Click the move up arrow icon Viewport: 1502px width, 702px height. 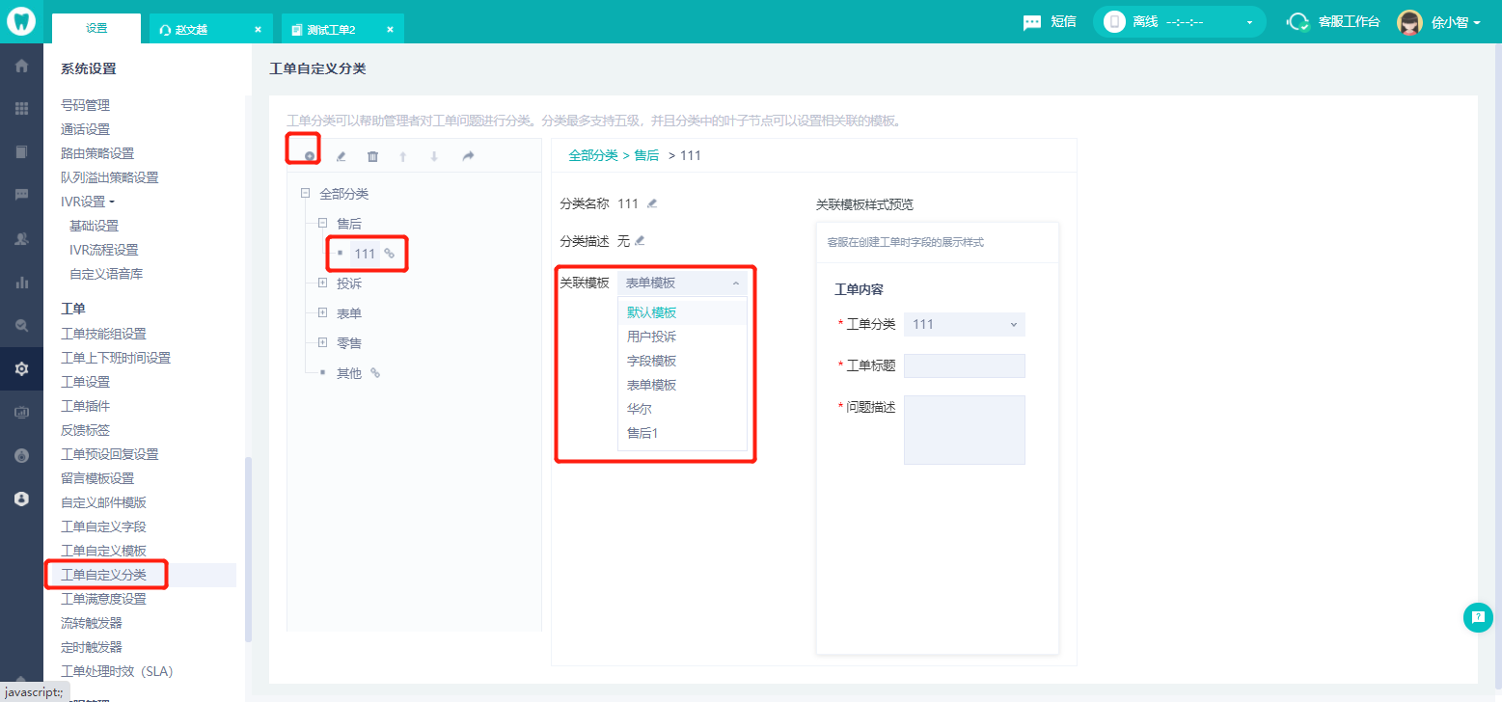tap(403, 156)
